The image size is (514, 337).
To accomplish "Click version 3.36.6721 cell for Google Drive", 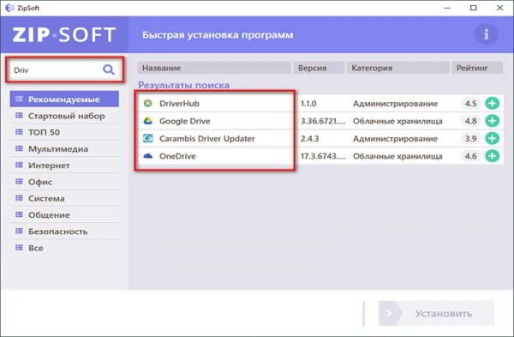I will coord(323,121).
